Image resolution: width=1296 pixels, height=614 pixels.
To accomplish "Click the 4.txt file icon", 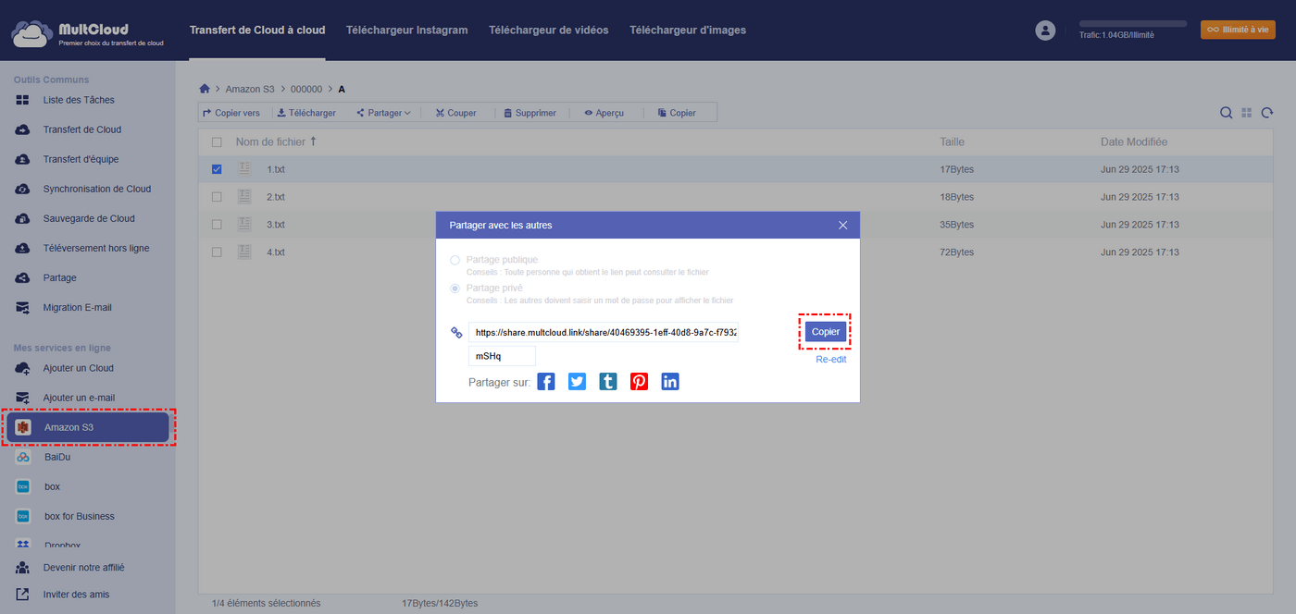I will tap(245, 252).
